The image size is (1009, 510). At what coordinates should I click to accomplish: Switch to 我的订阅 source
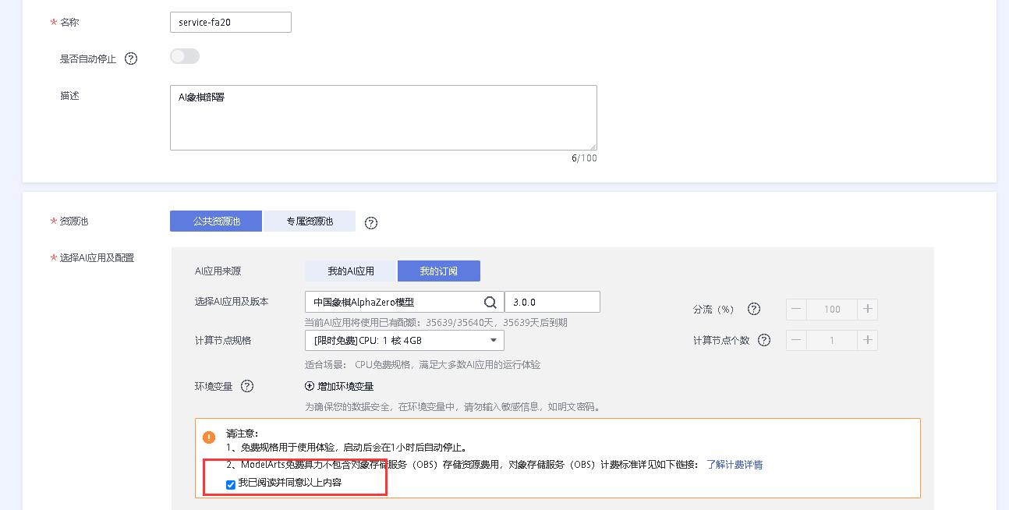click(439, 271)
